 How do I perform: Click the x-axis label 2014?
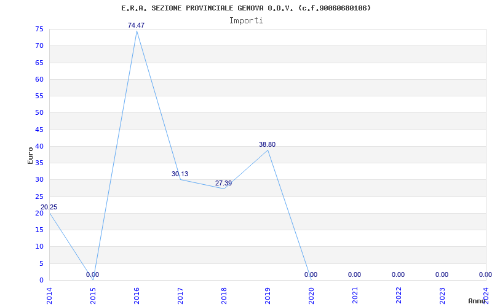click(49, 296)
